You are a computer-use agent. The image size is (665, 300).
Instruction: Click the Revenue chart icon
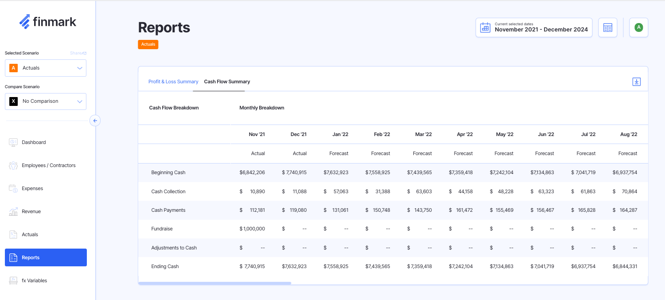(13, 211)
